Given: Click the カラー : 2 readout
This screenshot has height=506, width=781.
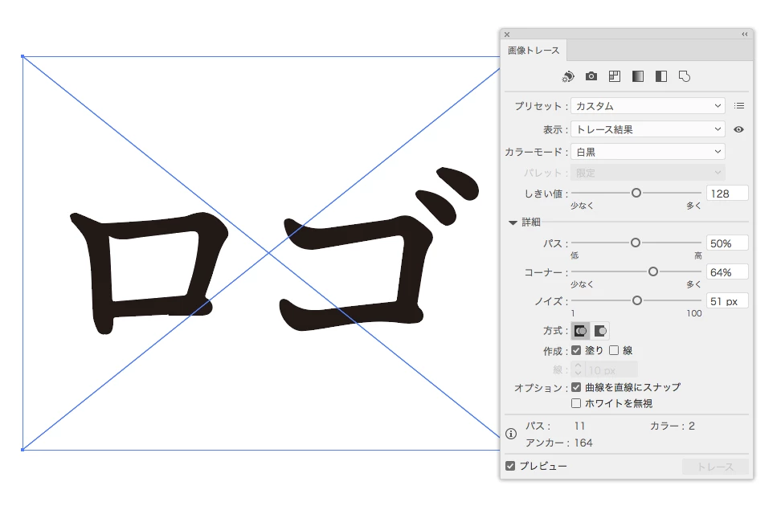Looking at the screenshot, I should coord(673,426).
